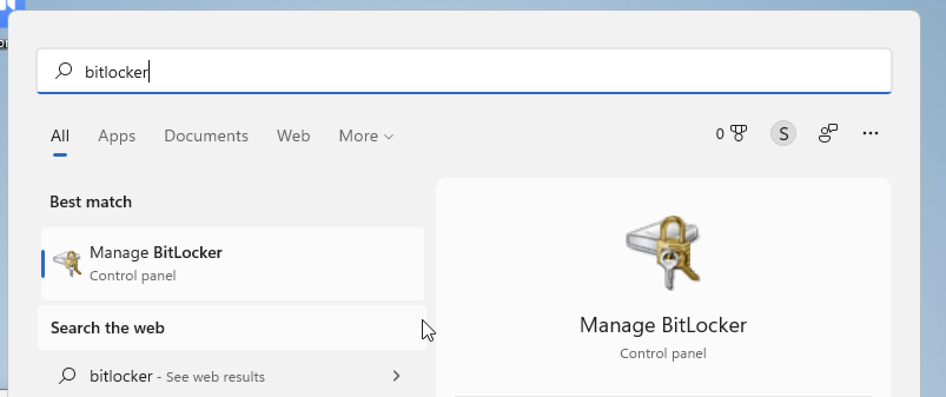946x397 pixels.
Task: Click the magnifier icon in the search box
Action: [x=63, y=71]
